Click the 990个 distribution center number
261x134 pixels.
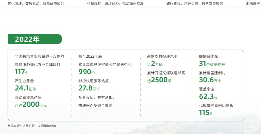click(x=87, y=72)
